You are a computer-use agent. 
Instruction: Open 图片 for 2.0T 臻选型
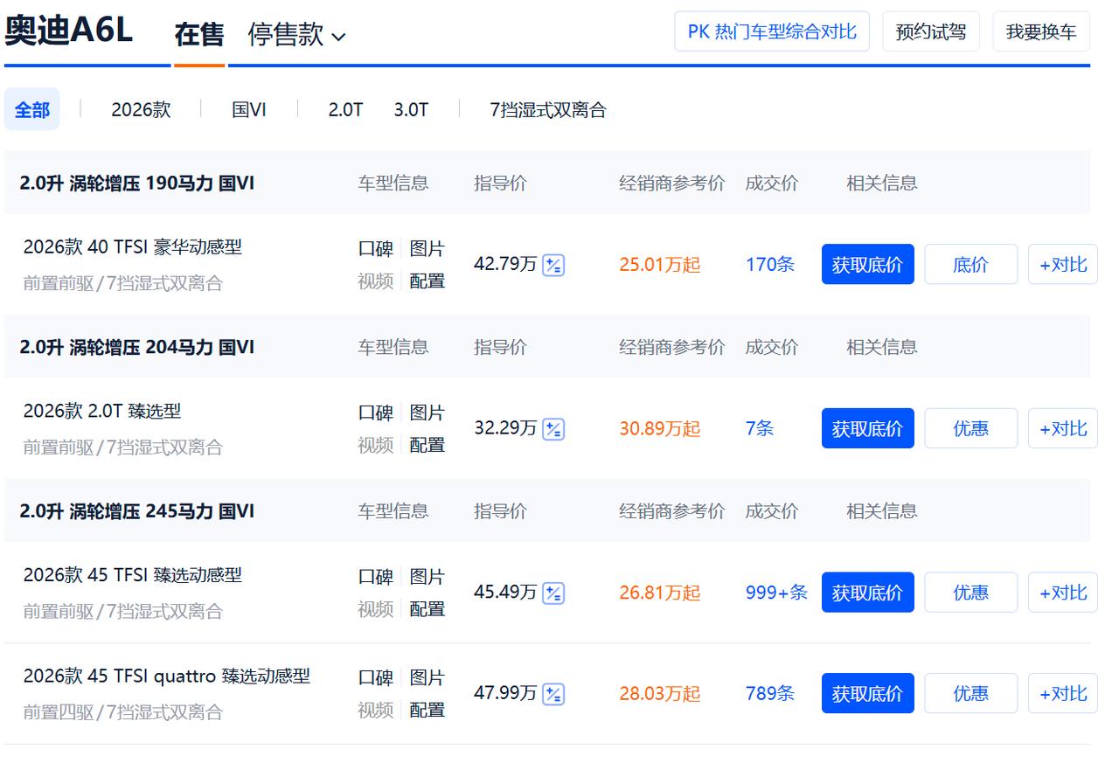(427, 413)
